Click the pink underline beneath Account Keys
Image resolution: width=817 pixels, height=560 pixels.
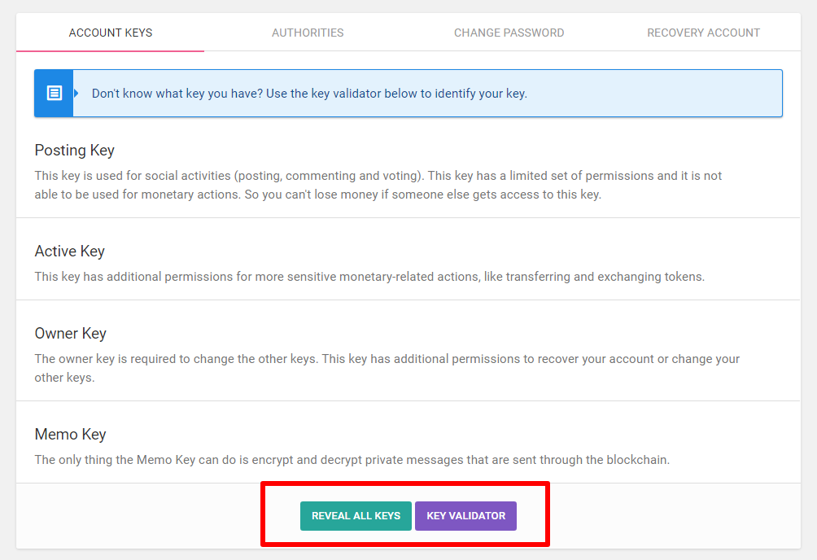click(x=111, y=50)
